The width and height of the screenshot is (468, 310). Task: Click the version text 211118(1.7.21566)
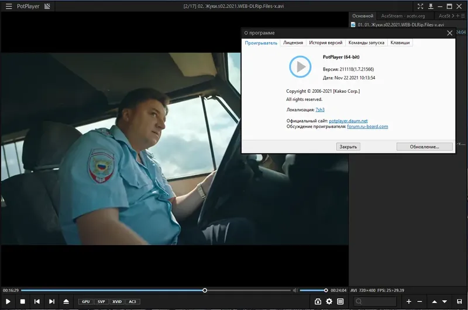pyautogui.click(x=357, y=69)
